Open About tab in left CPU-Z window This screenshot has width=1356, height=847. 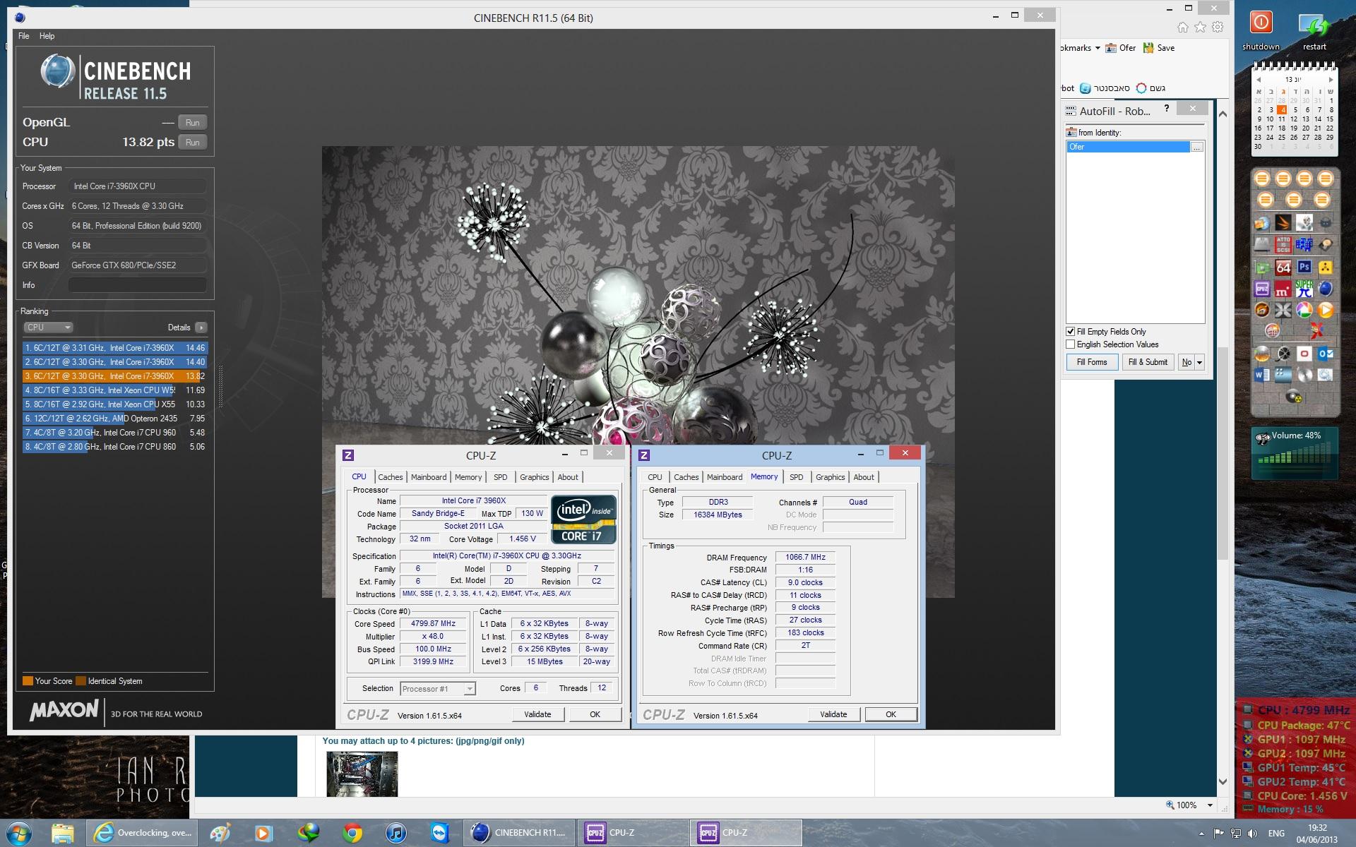568,477
